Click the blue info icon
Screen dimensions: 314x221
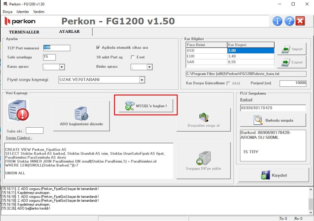point(277,21)
